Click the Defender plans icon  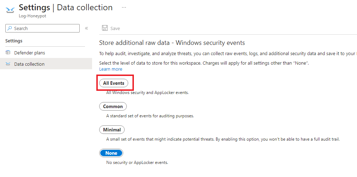pyautogui.click(x=8, y=53)
